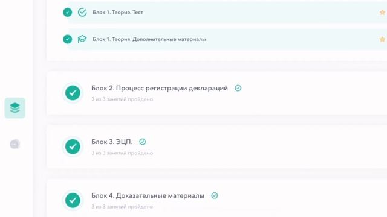Click verified badge next to Блок 2 title
This screenshot has width=387, height=217.
(x=238, y=88)
